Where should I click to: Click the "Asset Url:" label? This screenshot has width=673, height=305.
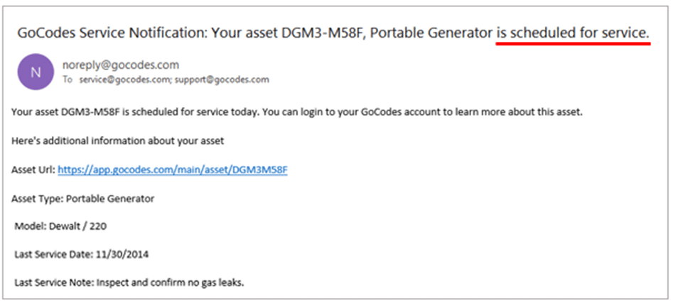(x=33, y=170)
